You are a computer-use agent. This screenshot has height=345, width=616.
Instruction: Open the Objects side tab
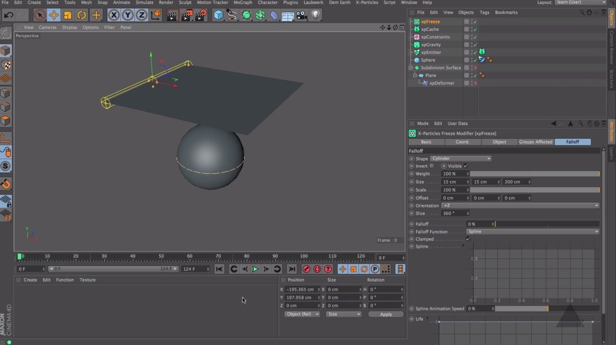(612, 18)
